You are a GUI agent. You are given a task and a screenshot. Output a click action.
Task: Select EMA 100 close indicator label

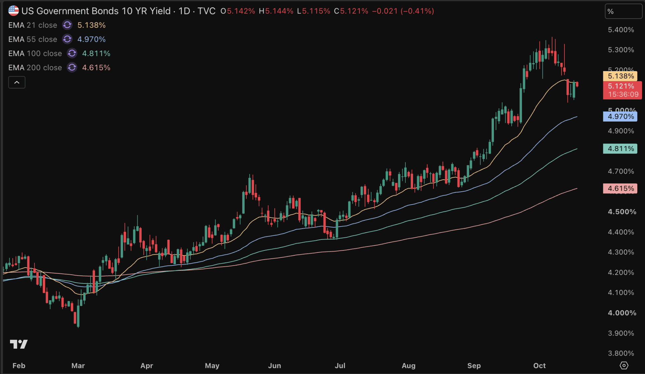coord(35,53)
